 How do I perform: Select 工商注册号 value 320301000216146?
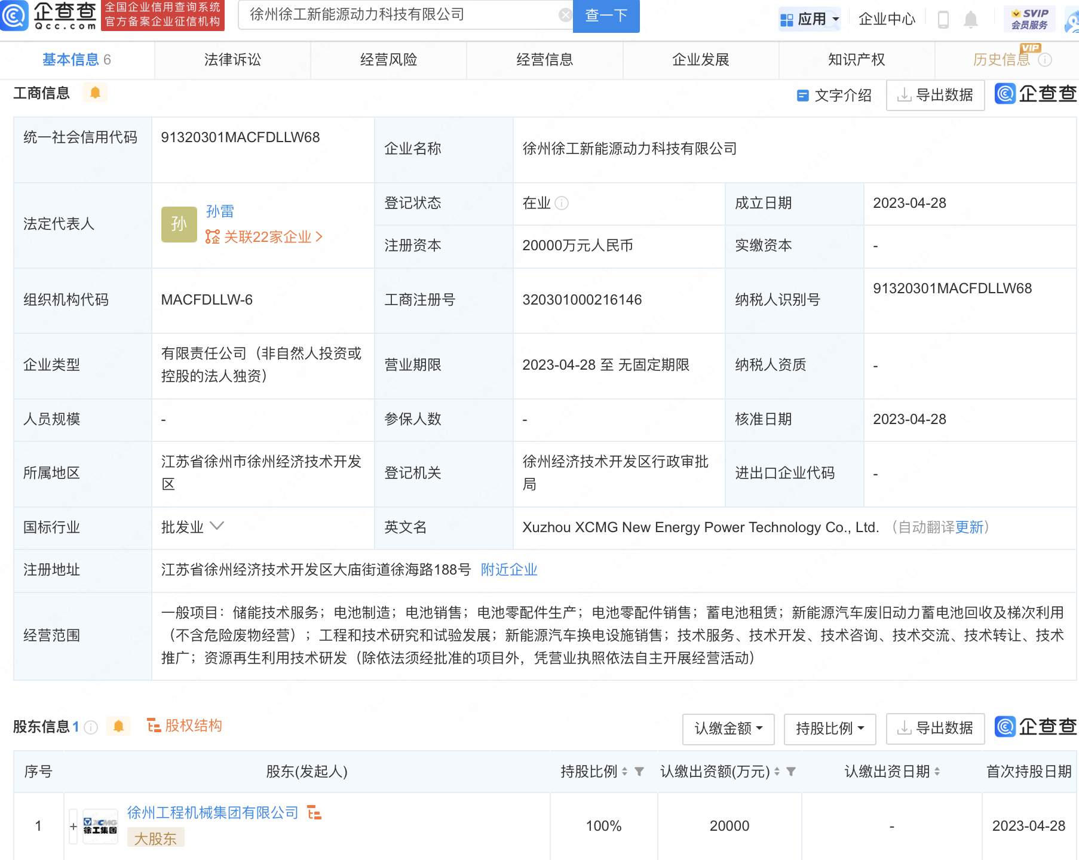(x=582, y=300)
